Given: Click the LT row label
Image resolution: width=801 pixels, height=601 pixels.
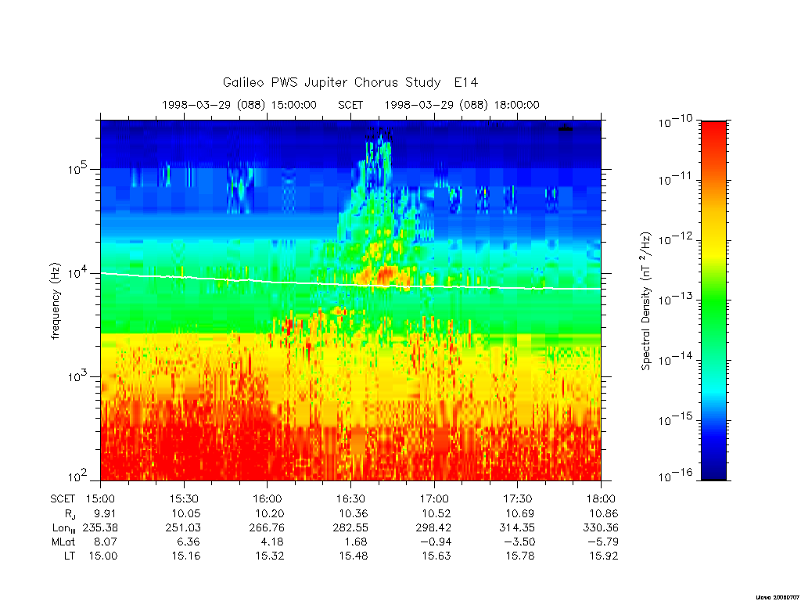Looking at the screenshot, I should click(x=69, y=556).
